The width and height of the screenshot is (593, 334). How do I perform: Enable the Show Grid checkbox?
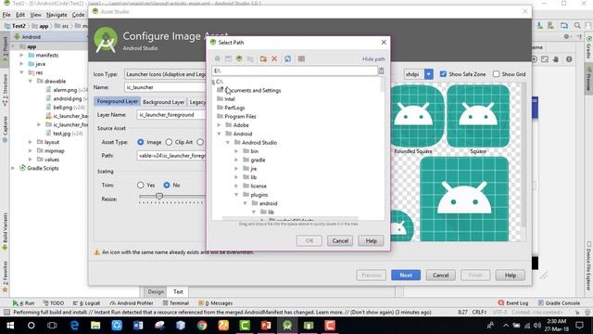coord(497,74)
